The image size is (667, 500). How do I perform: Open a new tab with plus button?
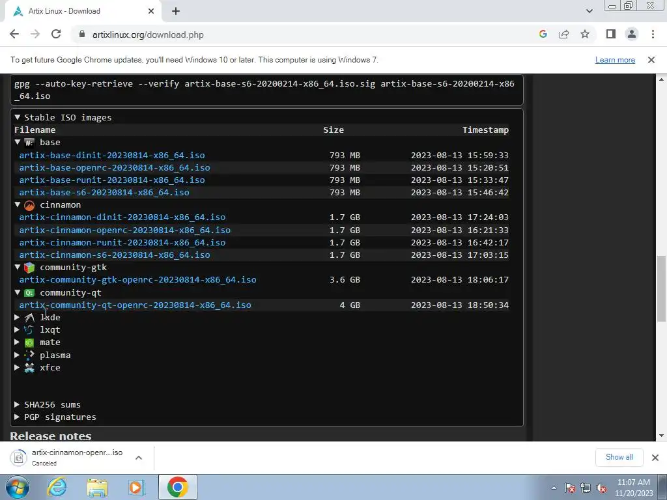click(176, 11)
